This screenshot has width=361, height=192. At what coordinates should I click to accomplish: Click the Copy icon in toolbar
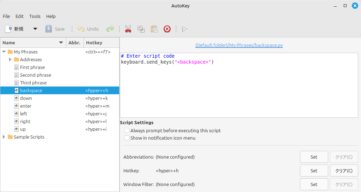141,29
